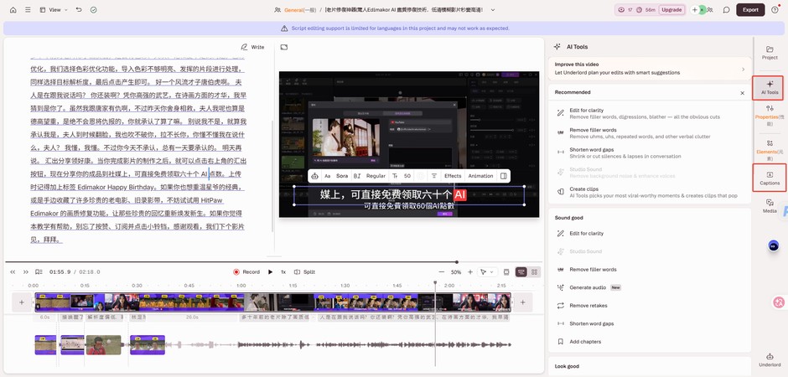Image resolution: width=788 pixels, height=377 pixels.
Task: Add scene after the last clip
Action: tap(522, 302)
